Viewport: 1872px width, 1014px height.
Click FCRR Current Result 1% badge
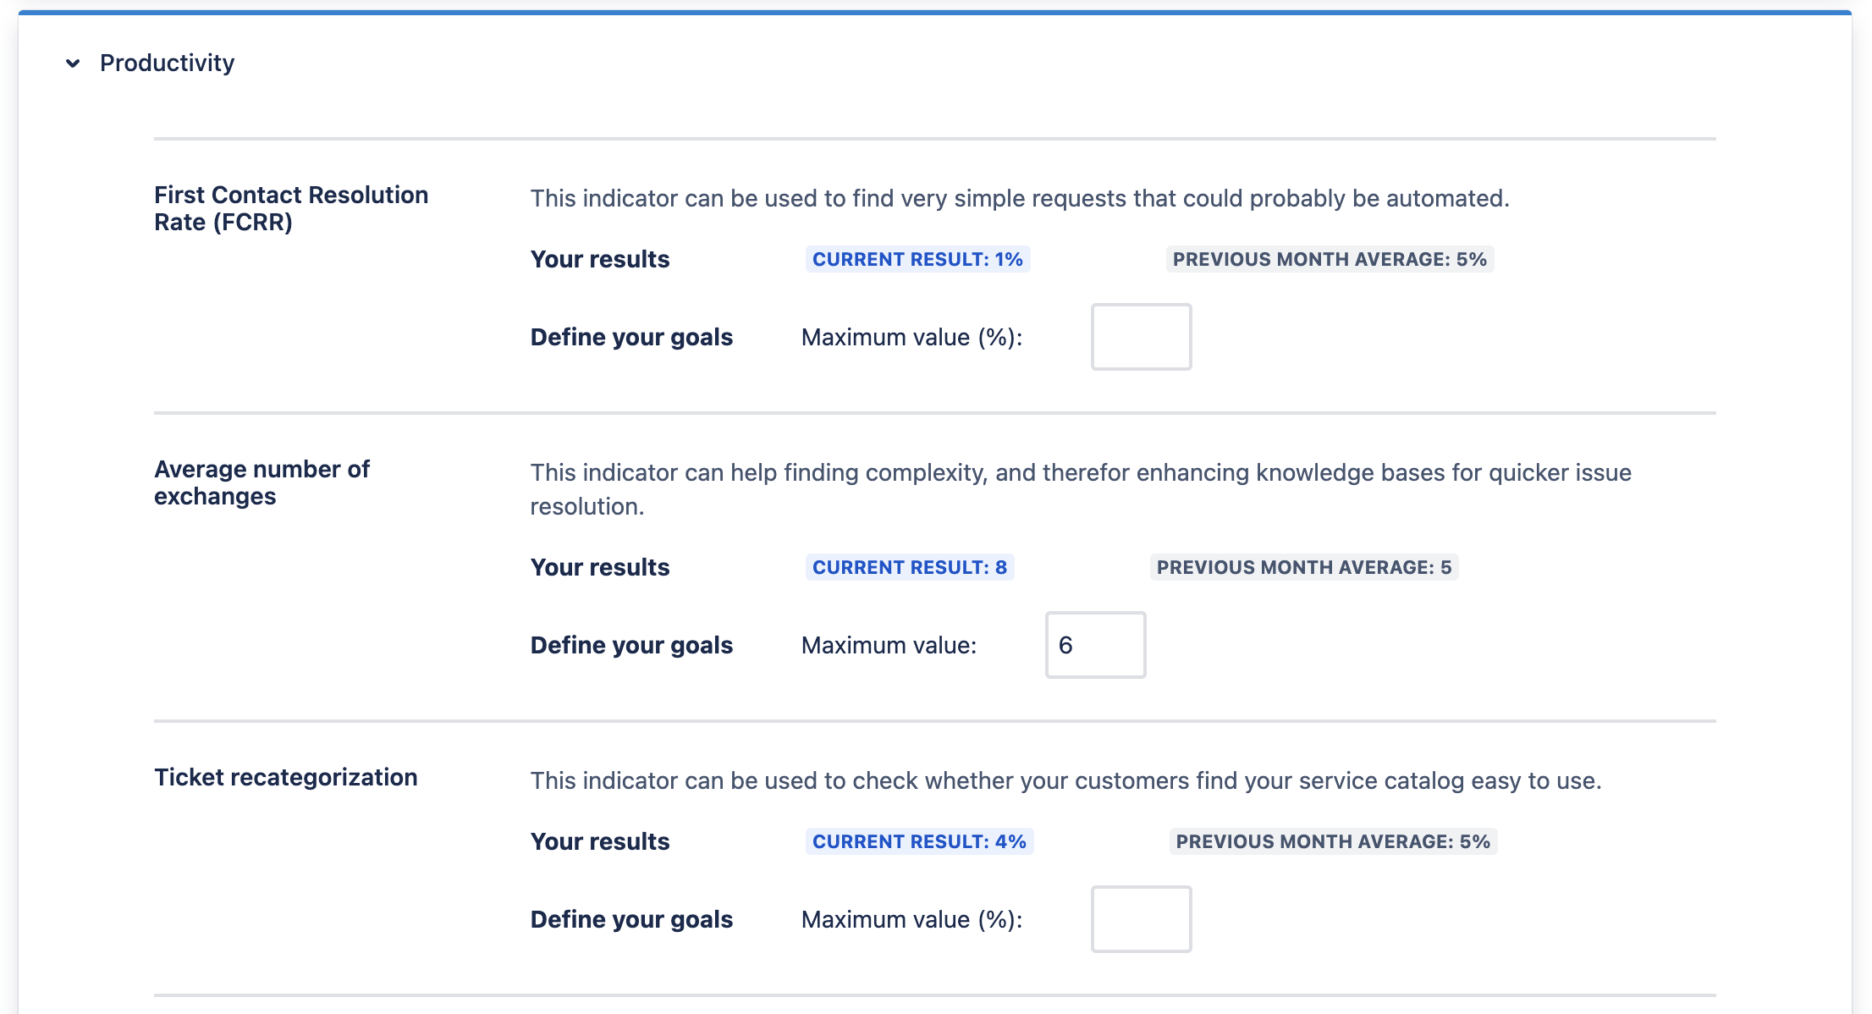[x=917, y=259]
